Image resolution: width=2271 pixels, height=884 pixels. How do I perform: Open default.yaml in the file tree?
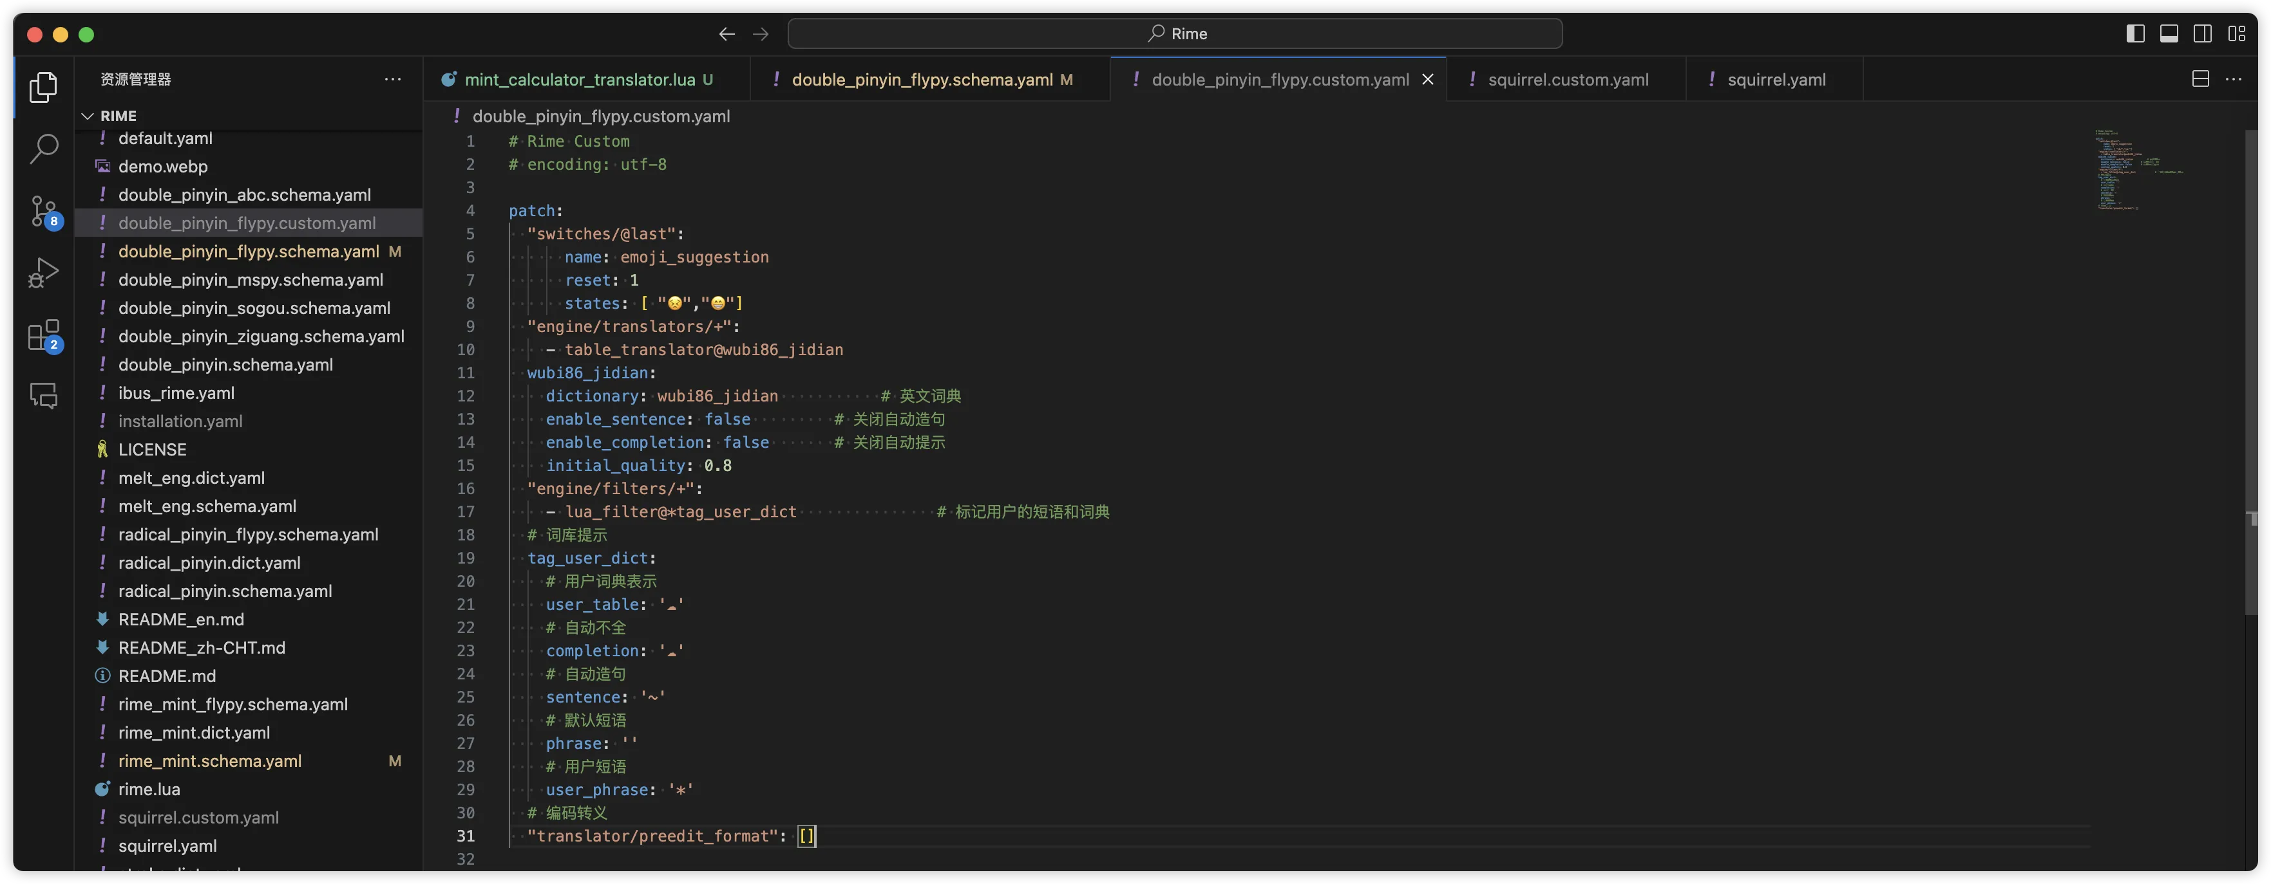(x=165, y=138)
